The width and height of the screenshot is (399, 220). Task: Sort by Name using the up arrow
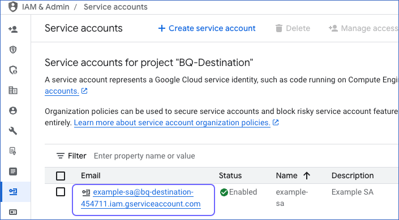point(307,175)
